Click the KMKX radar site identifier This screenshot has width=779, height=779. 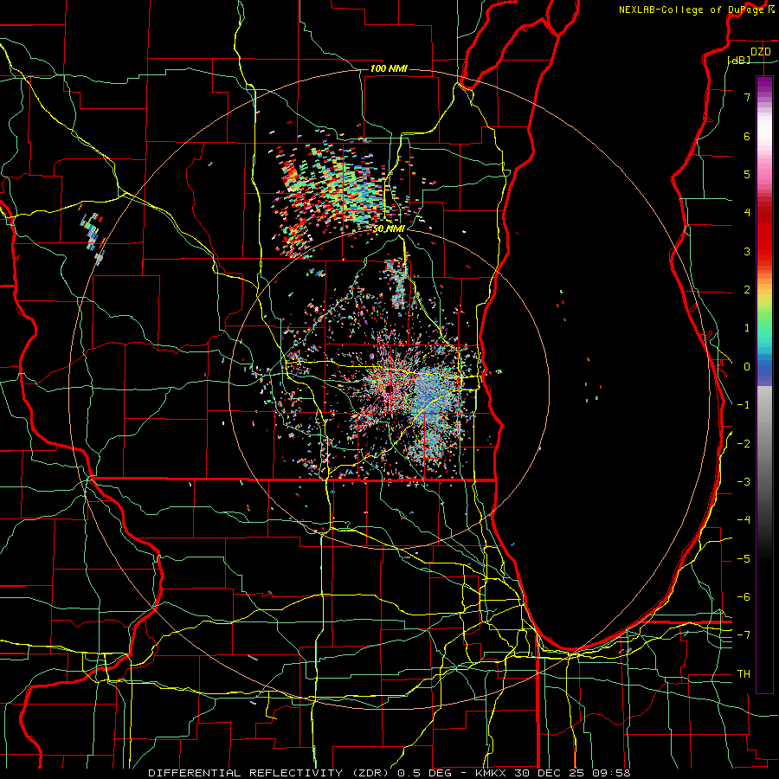click(489, 773)
